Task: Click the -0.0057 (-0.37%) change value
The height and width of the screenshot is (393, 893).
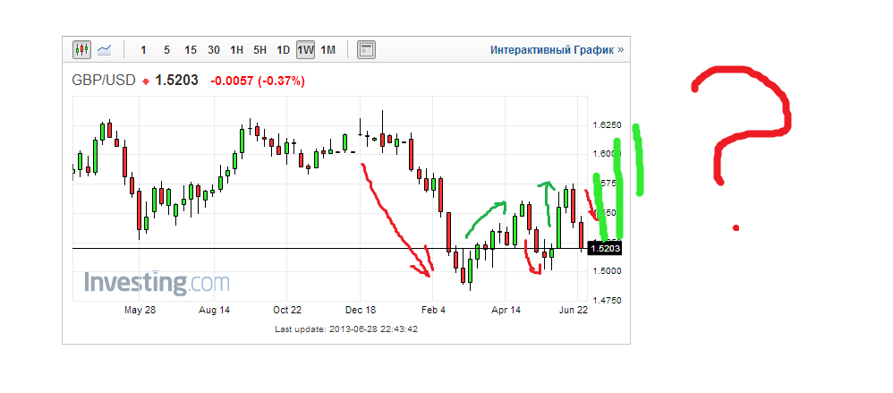Action: pyautogui.click(x=258, y=81)
